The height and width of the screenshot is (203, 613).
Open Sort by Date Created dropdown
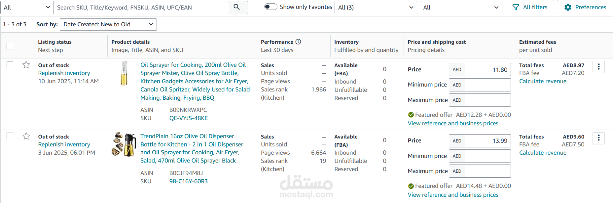[x=108, y=24]
